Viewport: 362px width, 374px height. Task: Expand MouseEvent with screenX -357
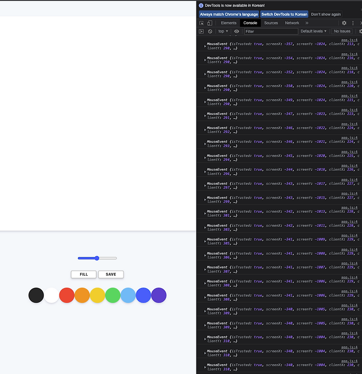(x=205, y=46)
